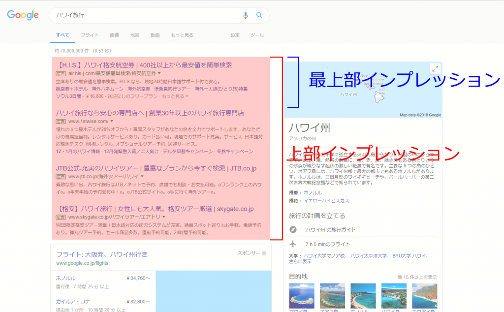Select the すべて tab
Screen dimensions: 504x312
(x=63, y=35)
